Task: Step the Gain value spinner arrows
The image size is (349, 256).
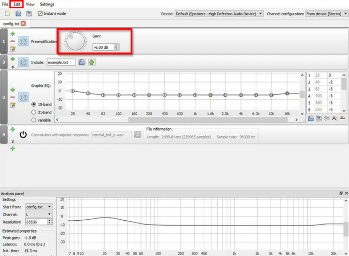Action: [x=116, y=47]
